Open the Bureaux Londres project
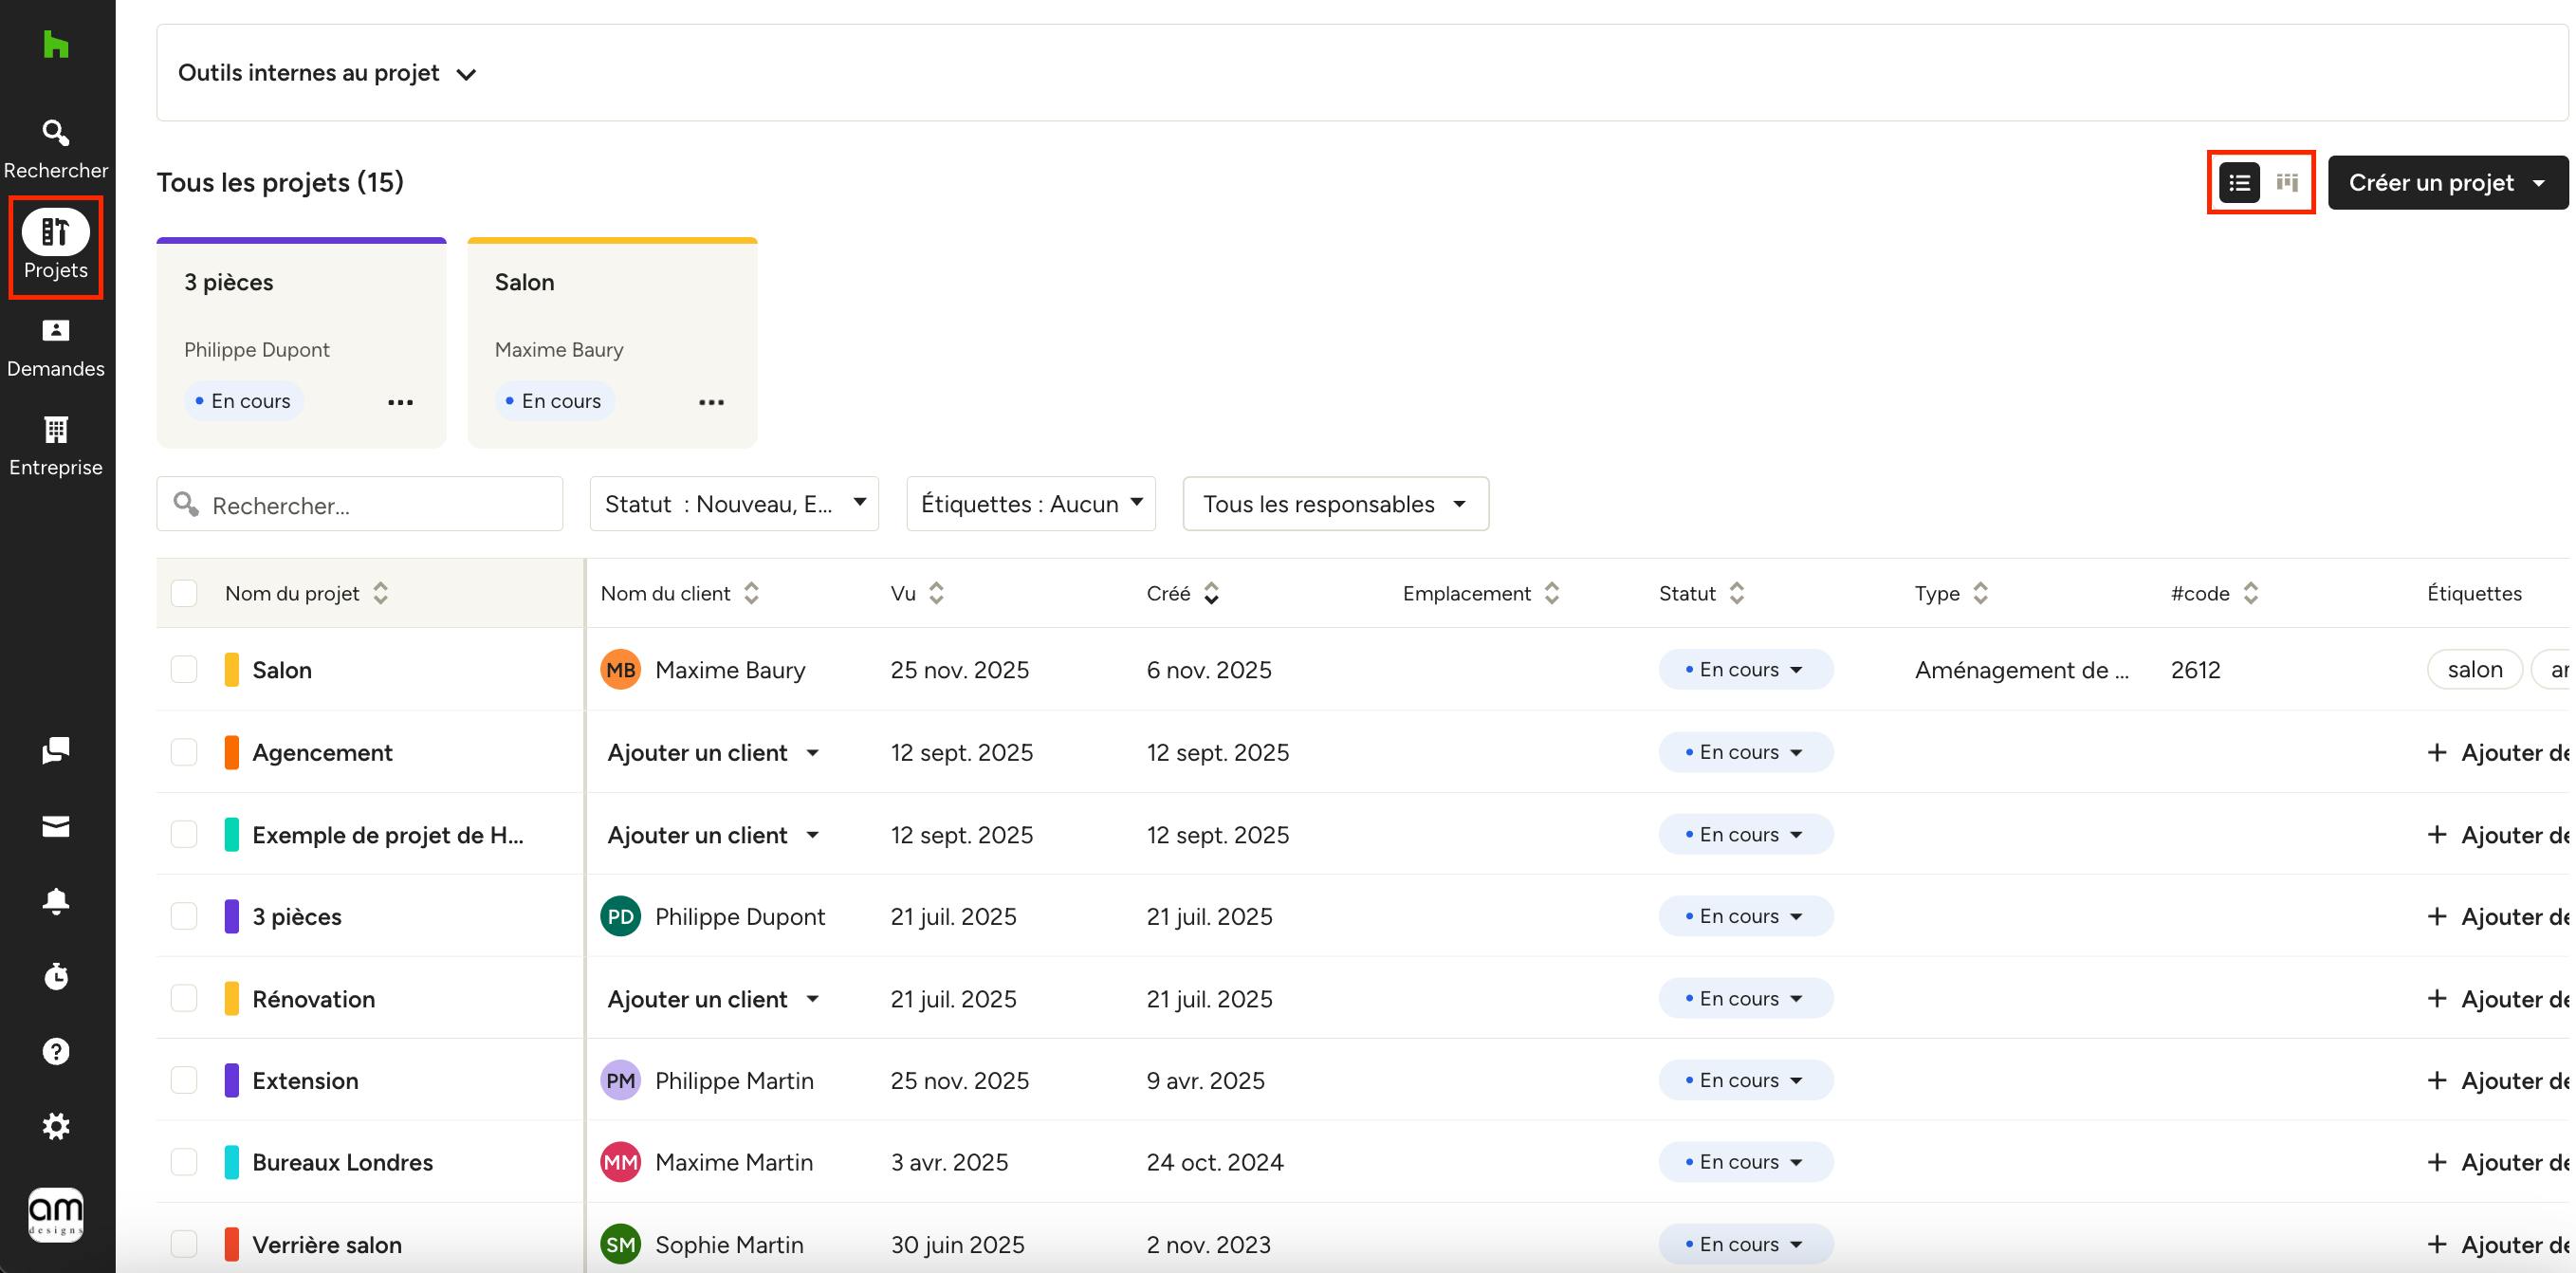 click(x=342, y=1162)
